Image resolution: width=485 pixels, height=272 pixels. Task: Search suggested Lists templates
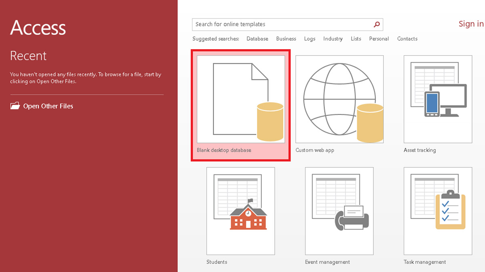[356, 39]
